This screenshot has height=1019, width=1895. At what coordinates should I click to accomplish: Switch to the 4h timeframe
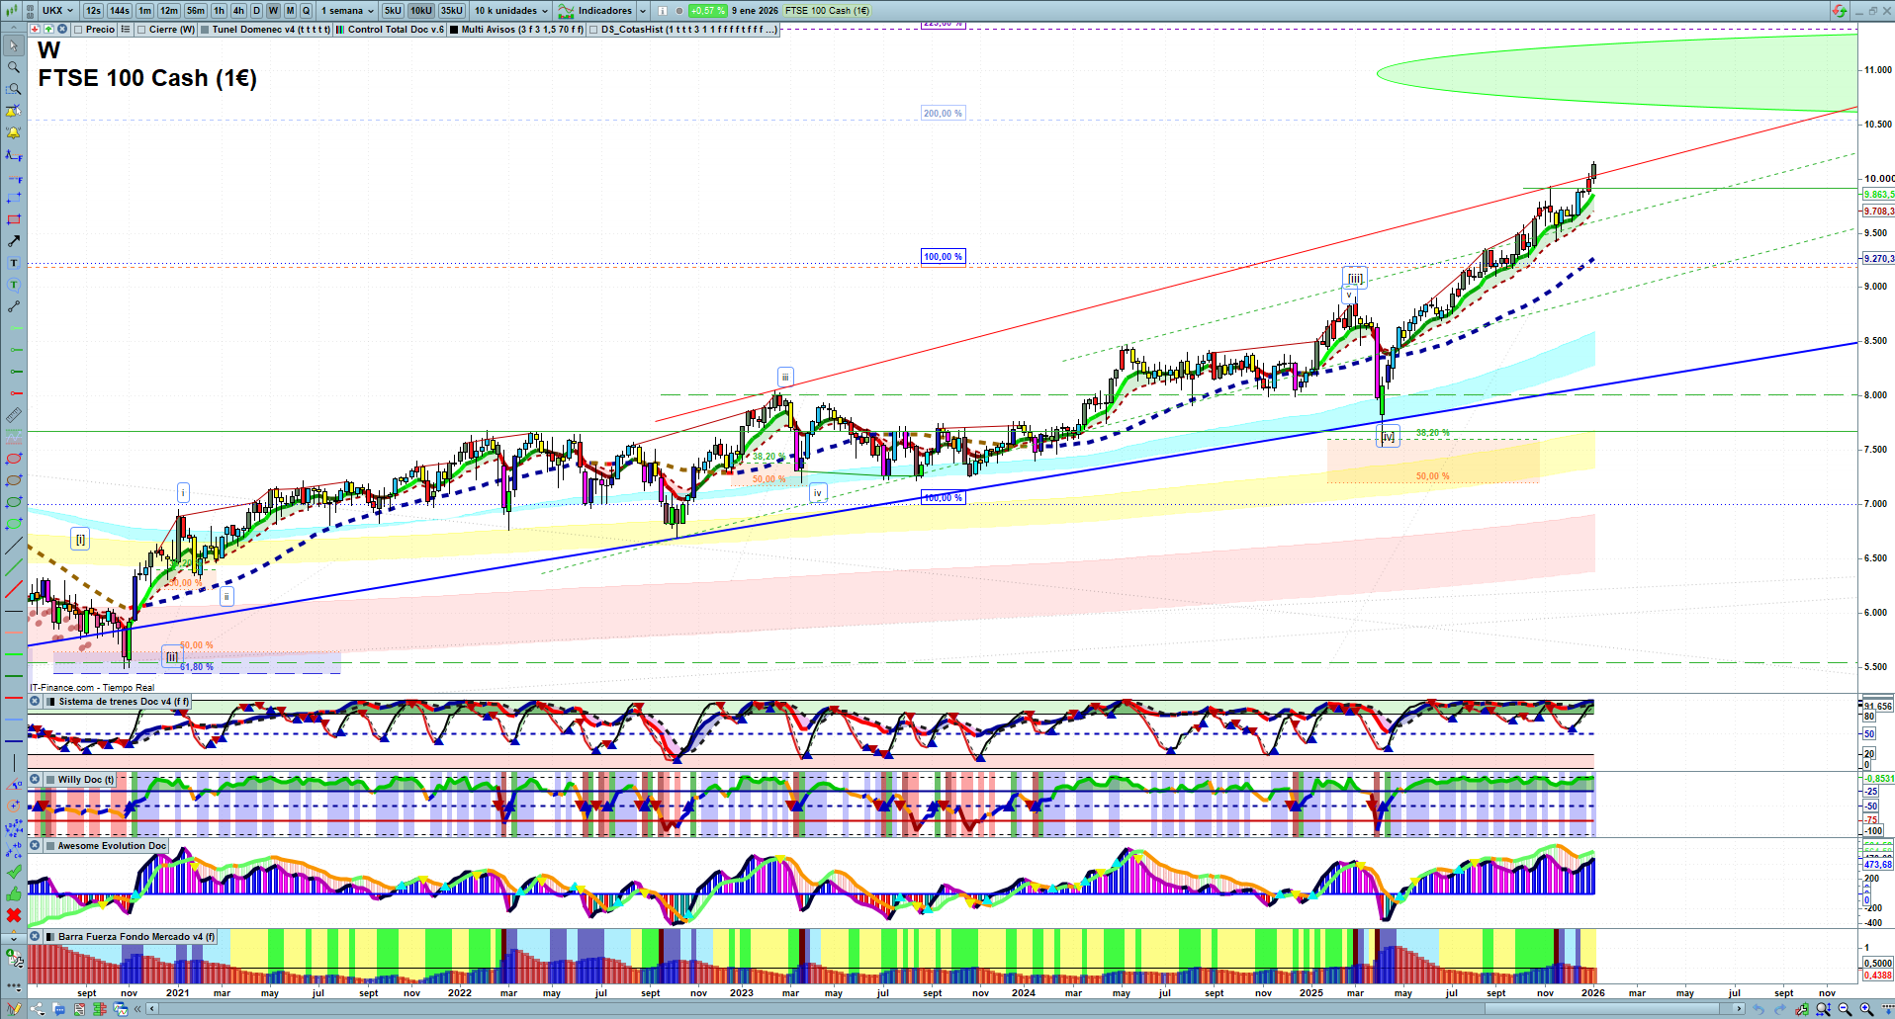[238, 11]
